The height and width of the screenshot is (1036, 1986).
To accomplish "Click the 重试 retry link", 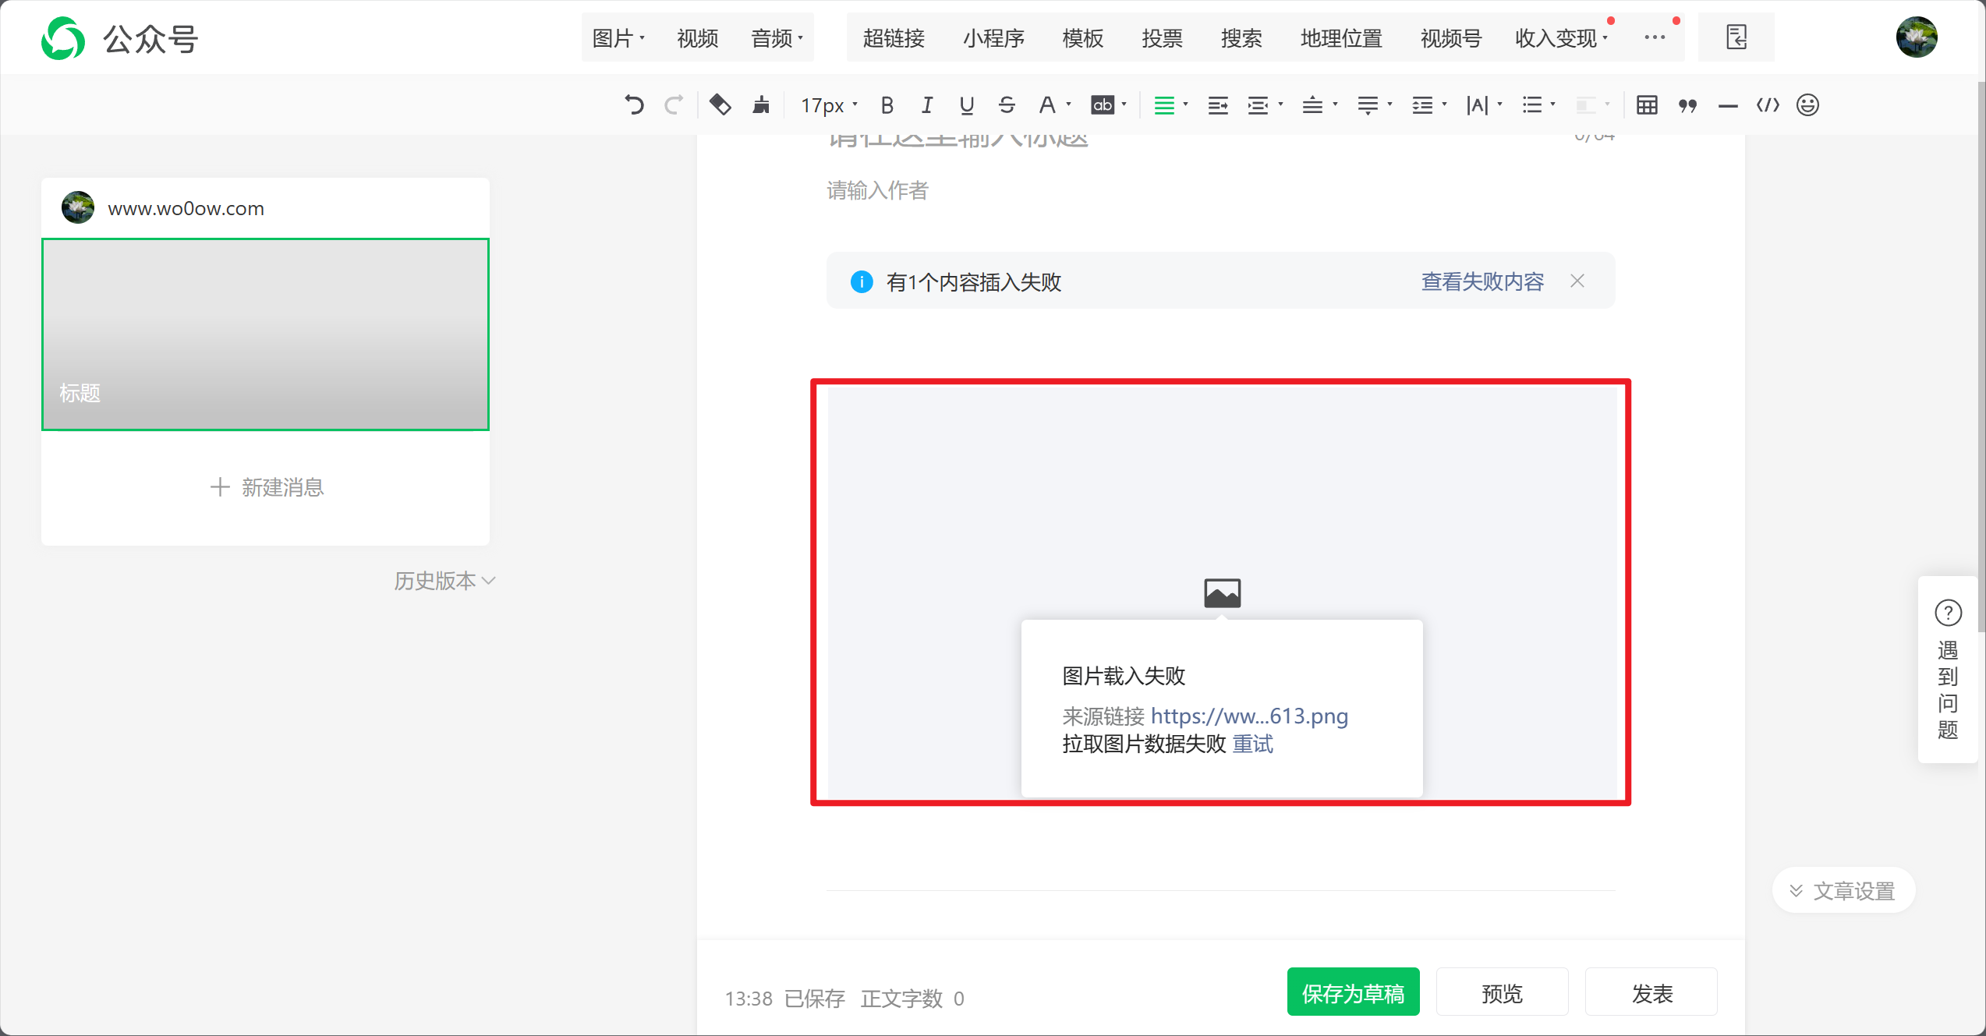I will pos(1253,744).
